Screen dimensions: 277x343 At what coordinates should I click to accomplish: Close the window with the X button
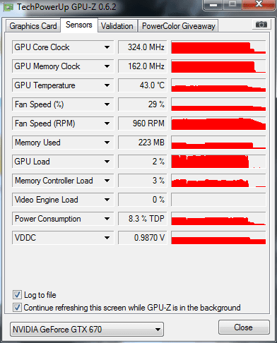(259, 4)
